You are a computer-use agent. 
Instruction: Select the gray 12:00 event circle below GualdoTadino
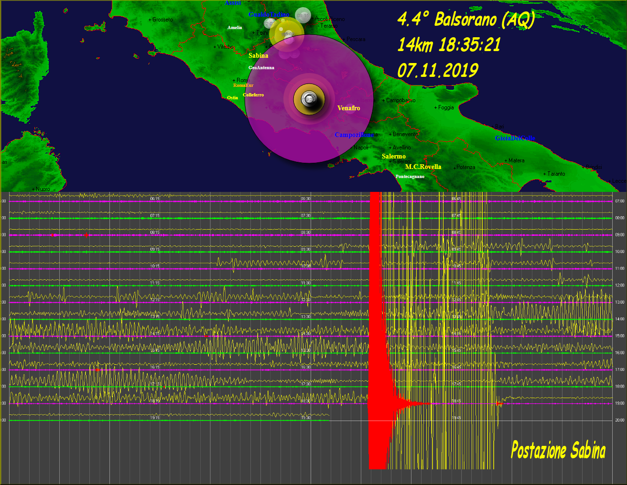pos(270,23)
